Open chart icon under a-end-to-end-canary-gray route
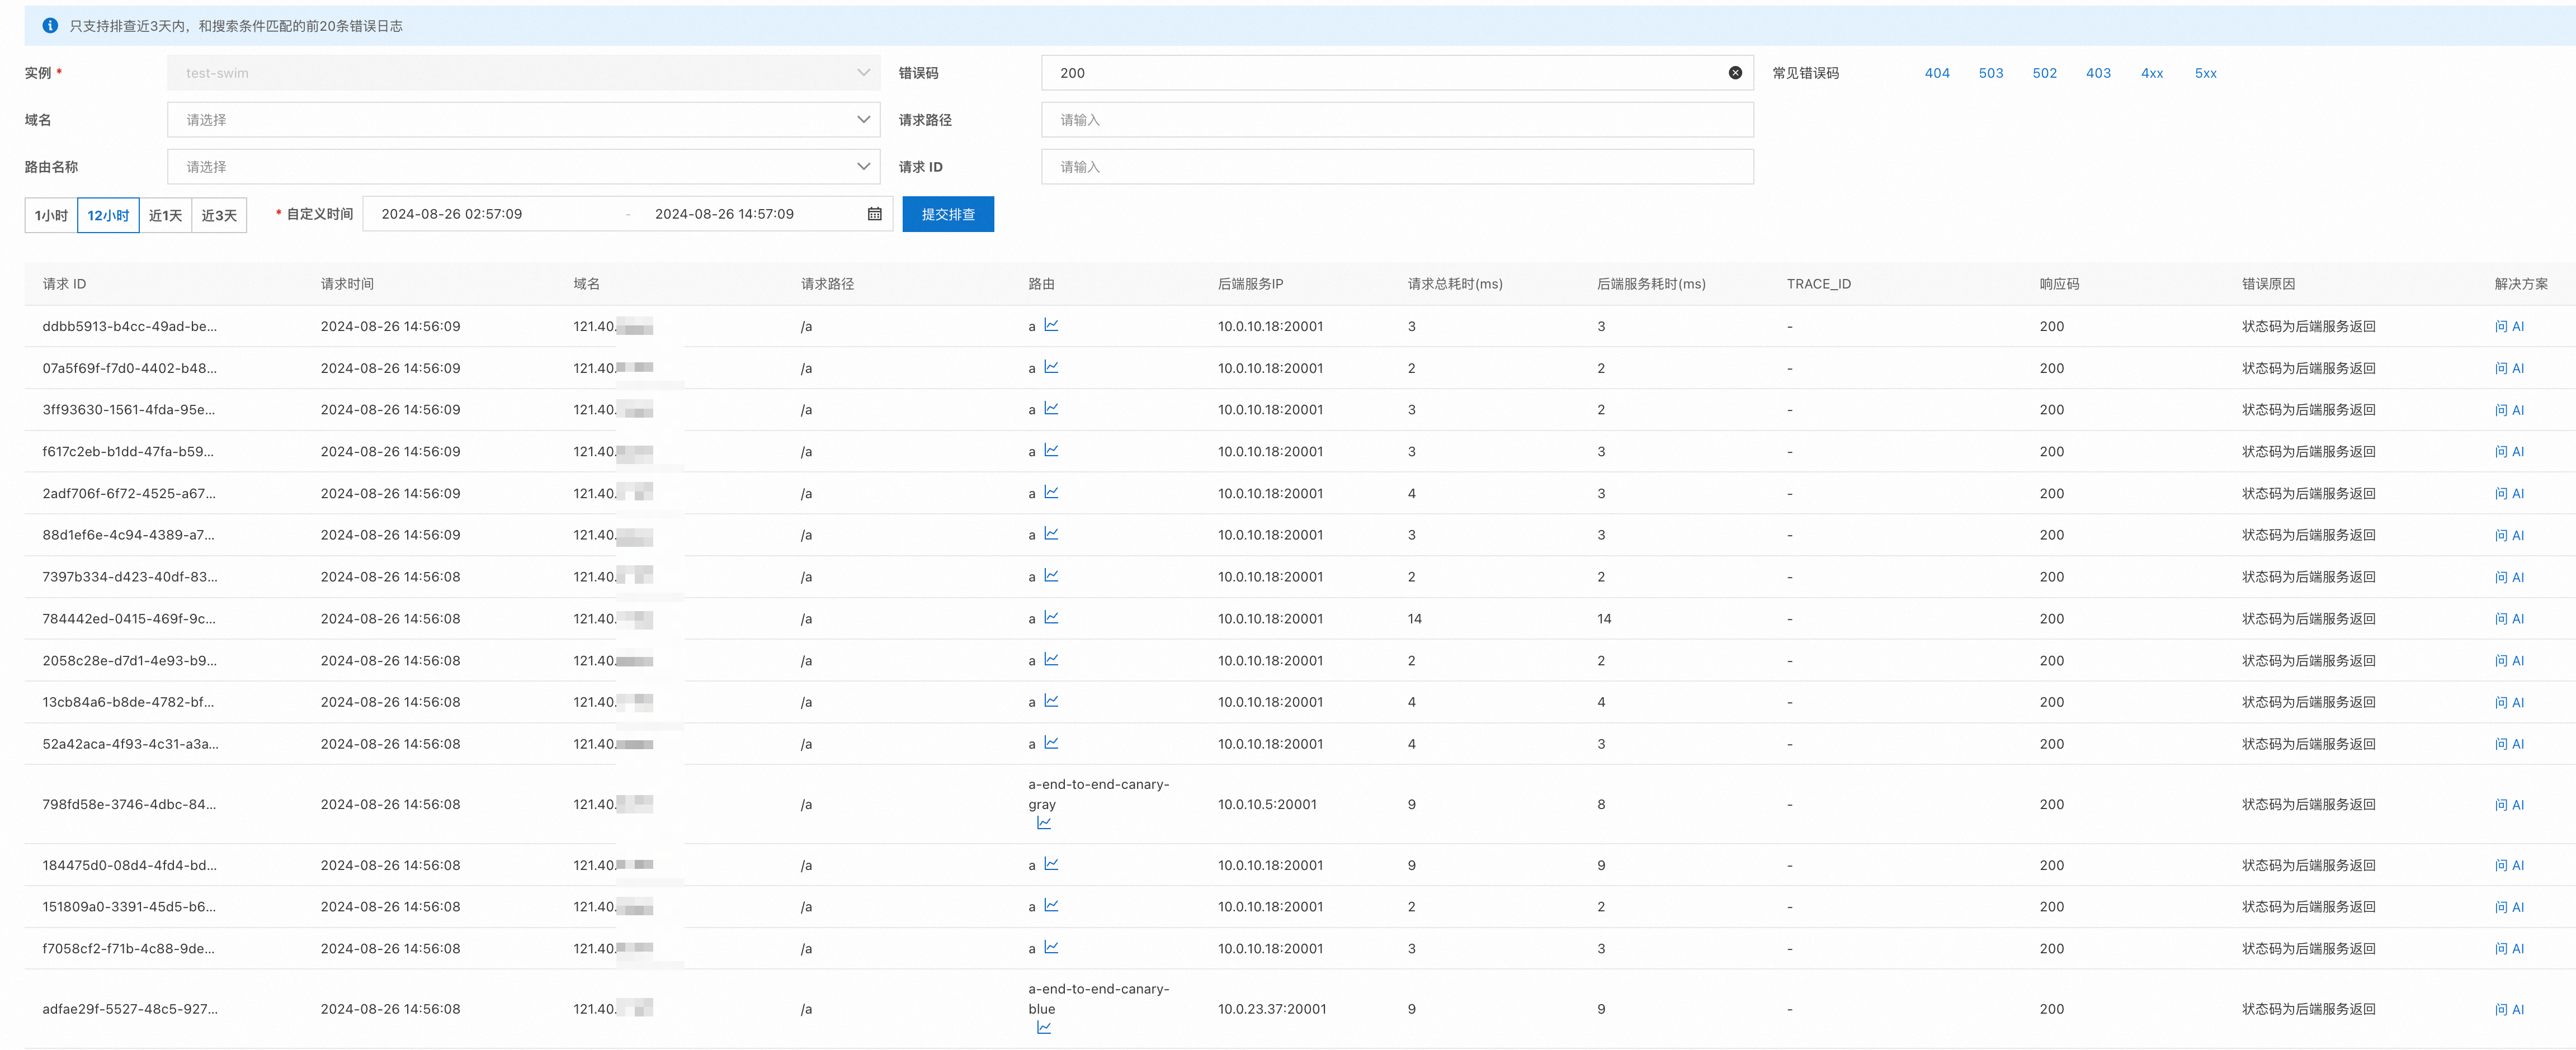Image resolution: width=2576 pixels, height=1050 pixels. [1044, 823]
